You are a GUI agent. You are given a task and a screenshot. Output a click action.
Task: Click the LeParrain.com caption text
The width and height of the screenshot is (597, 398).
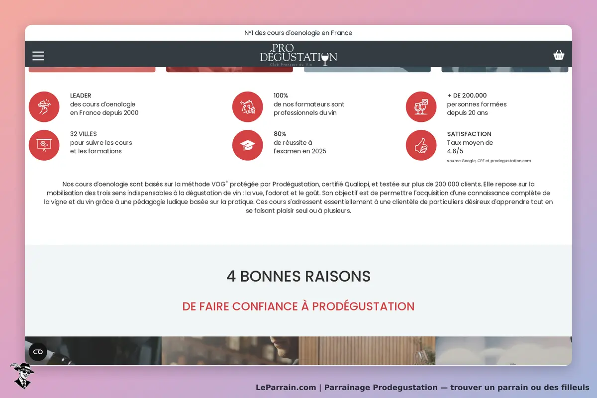(x=422, y=387)
